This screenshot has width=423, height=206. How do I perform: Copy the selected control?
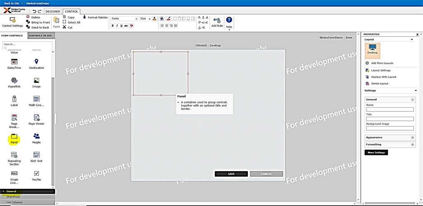(69, 17)
